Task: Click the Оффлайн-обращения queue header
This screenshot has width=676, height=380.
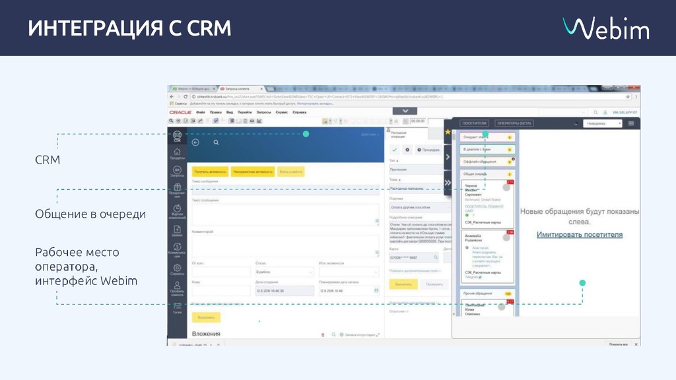Action: [488, 162]
